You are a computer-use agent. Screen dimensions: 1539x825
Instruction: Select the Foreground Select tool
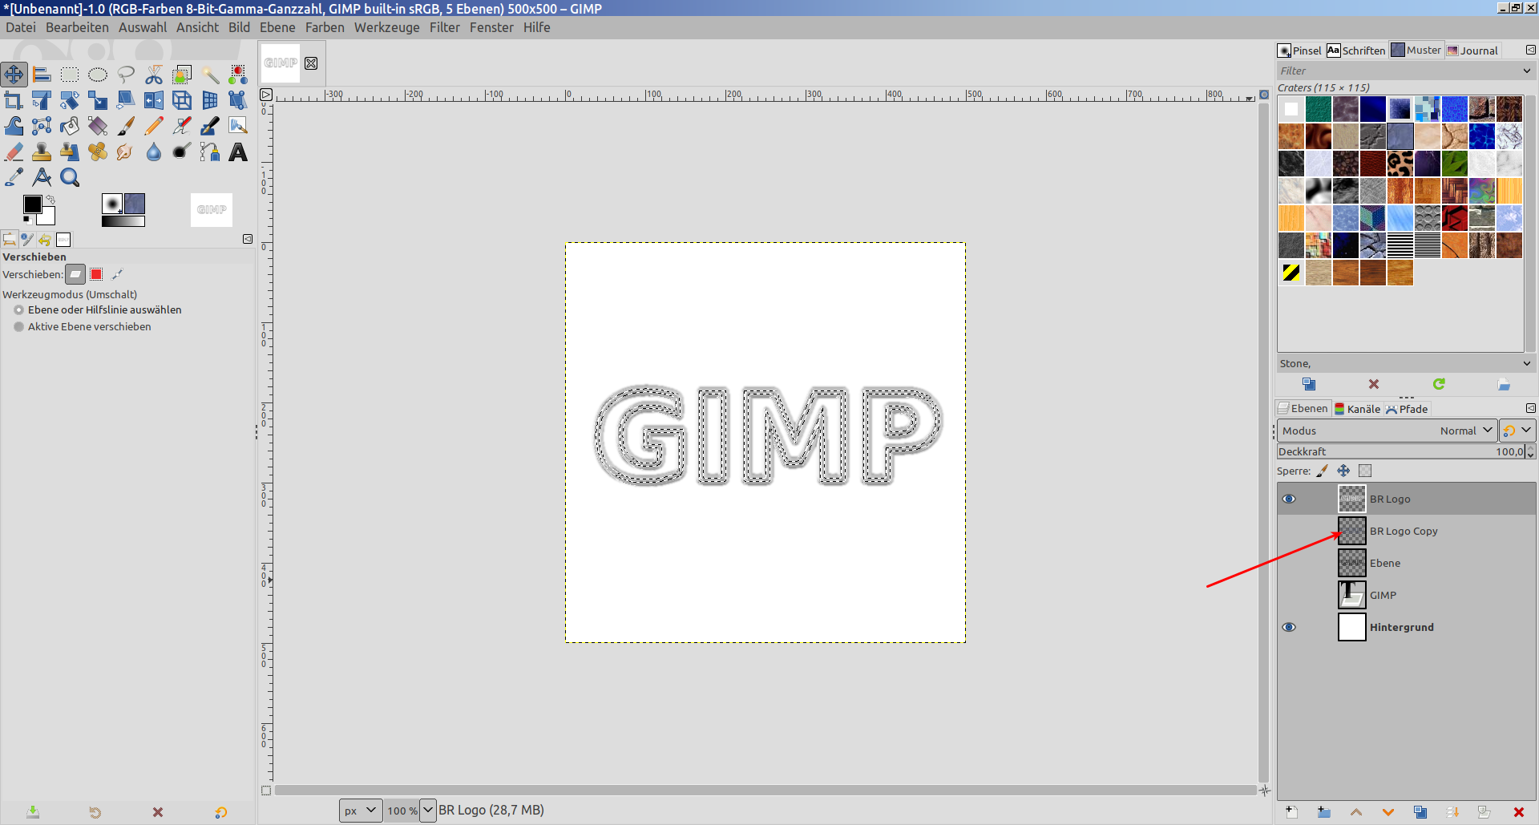[x=182, y=75]
